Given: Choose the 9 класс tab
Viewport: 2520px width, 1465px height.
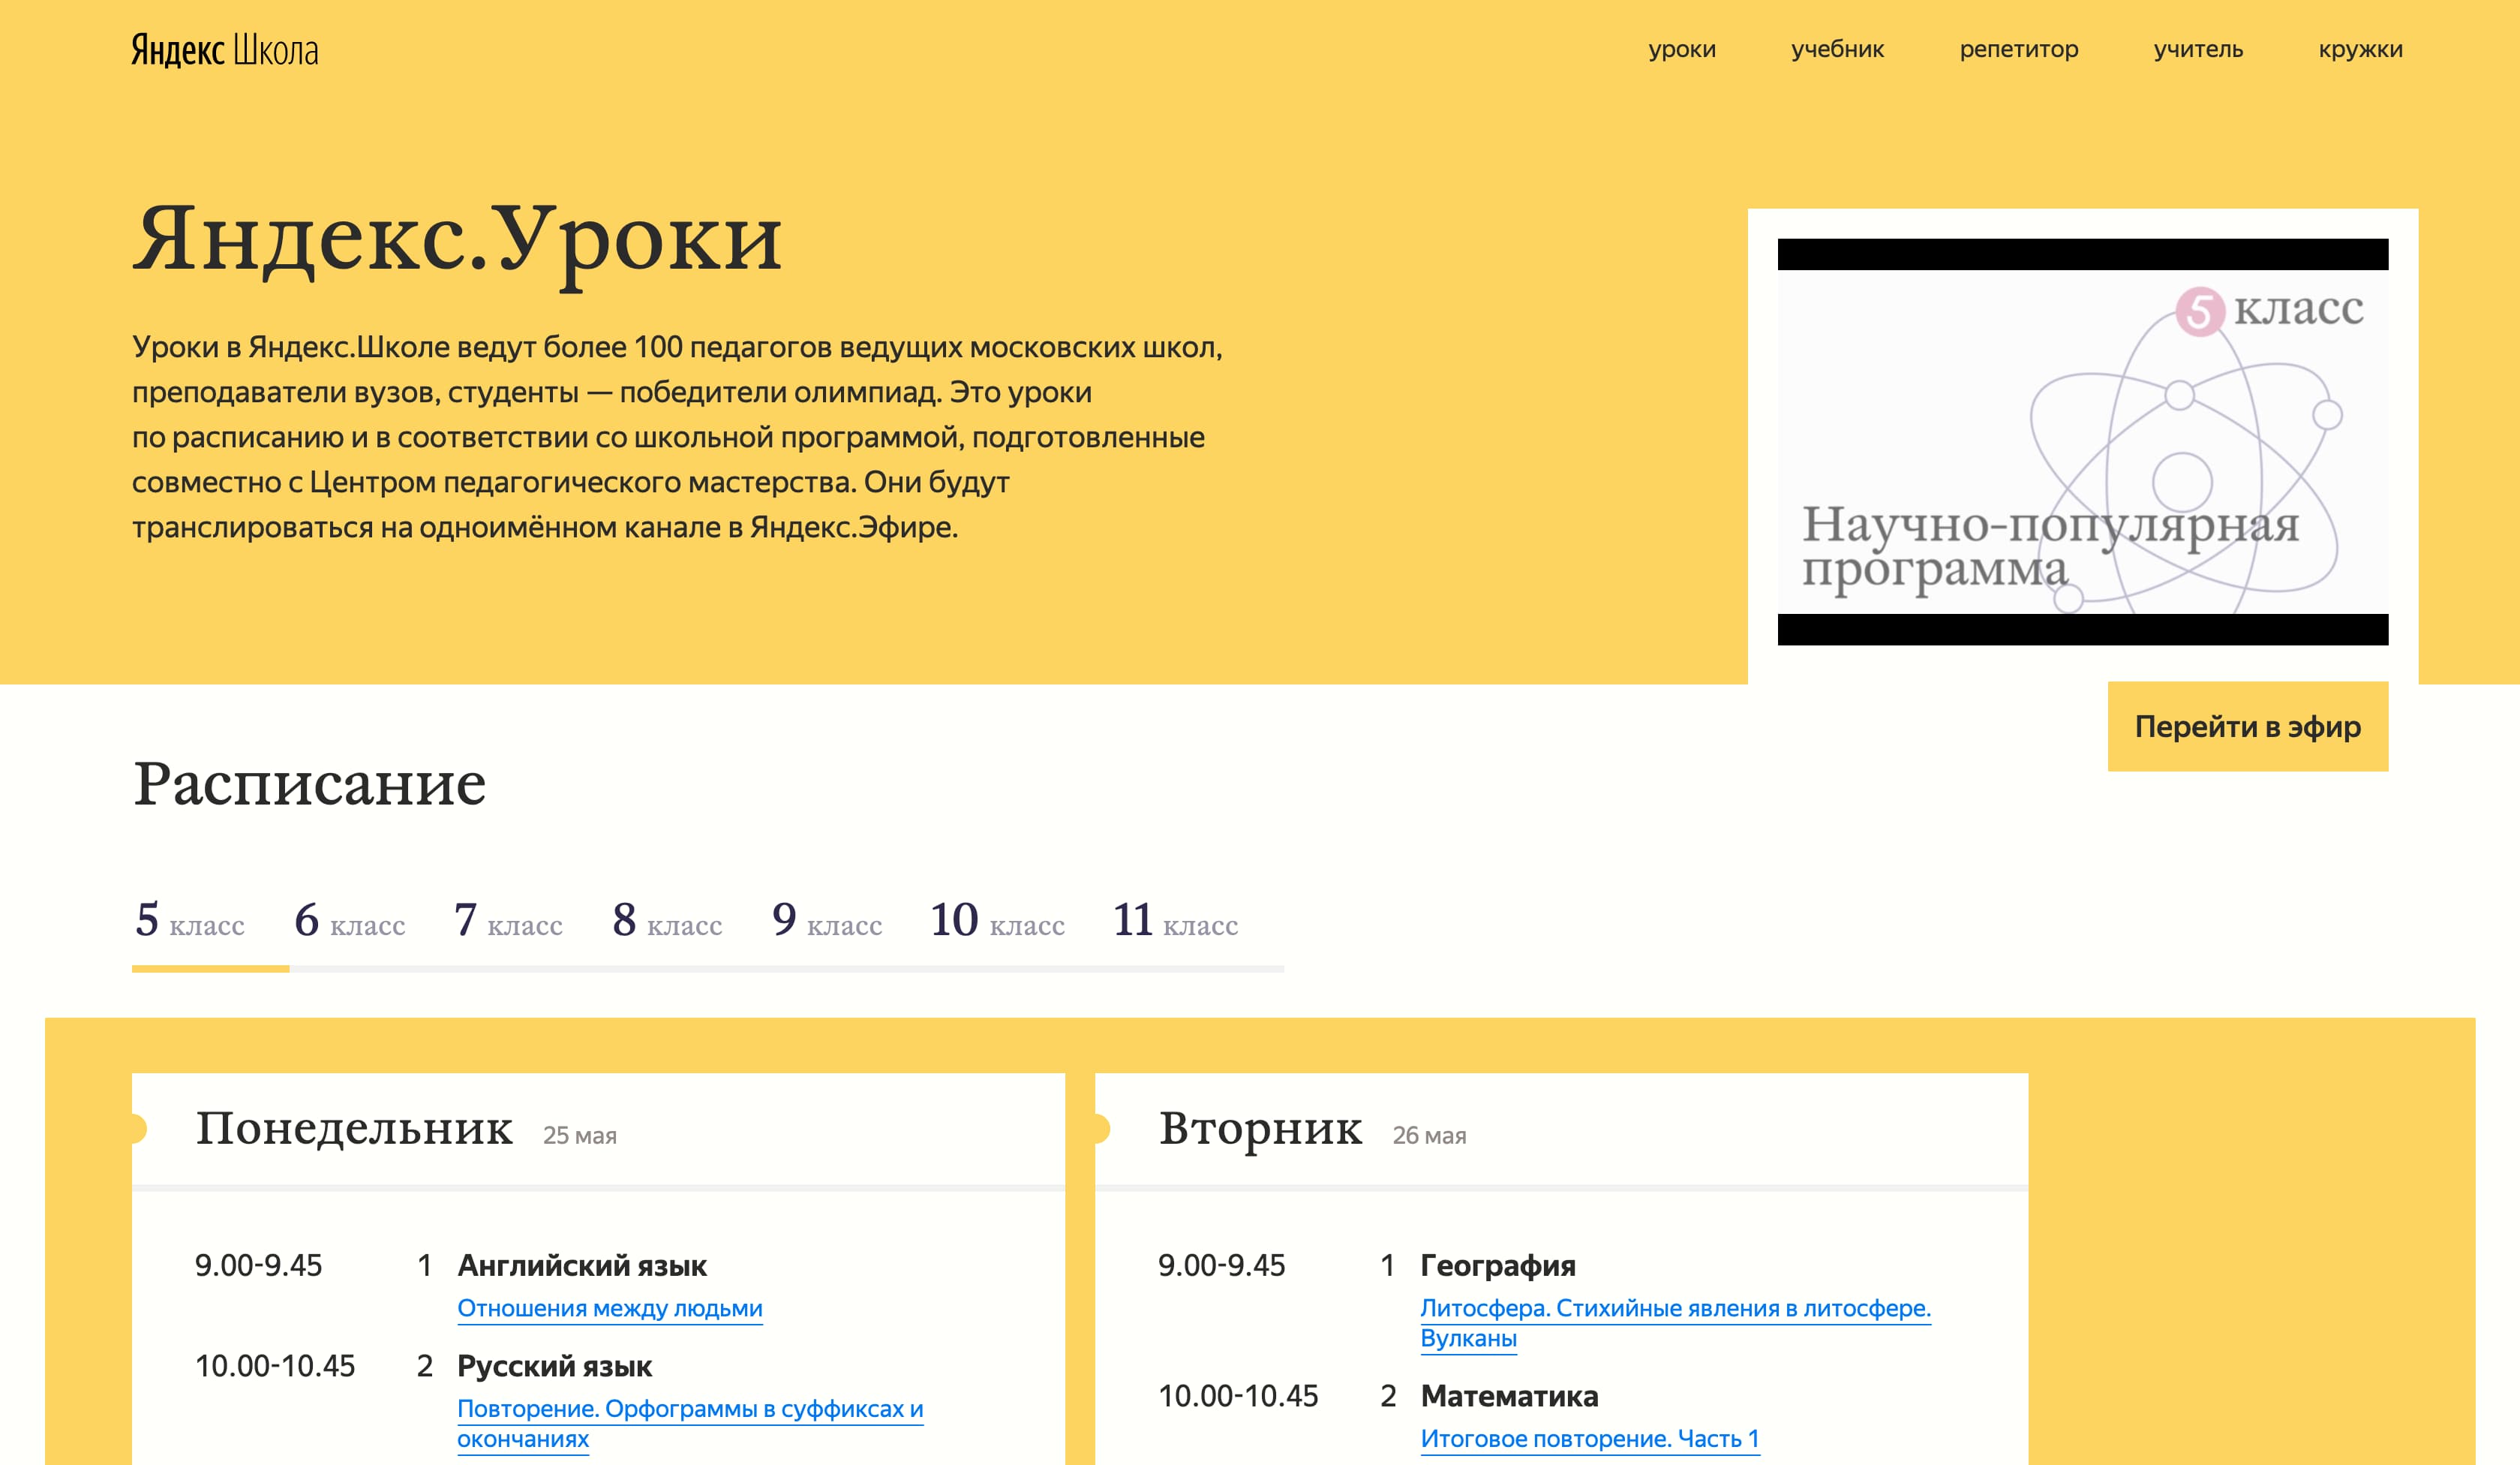Looking at the screenshot, I should [x=827, y=921].
